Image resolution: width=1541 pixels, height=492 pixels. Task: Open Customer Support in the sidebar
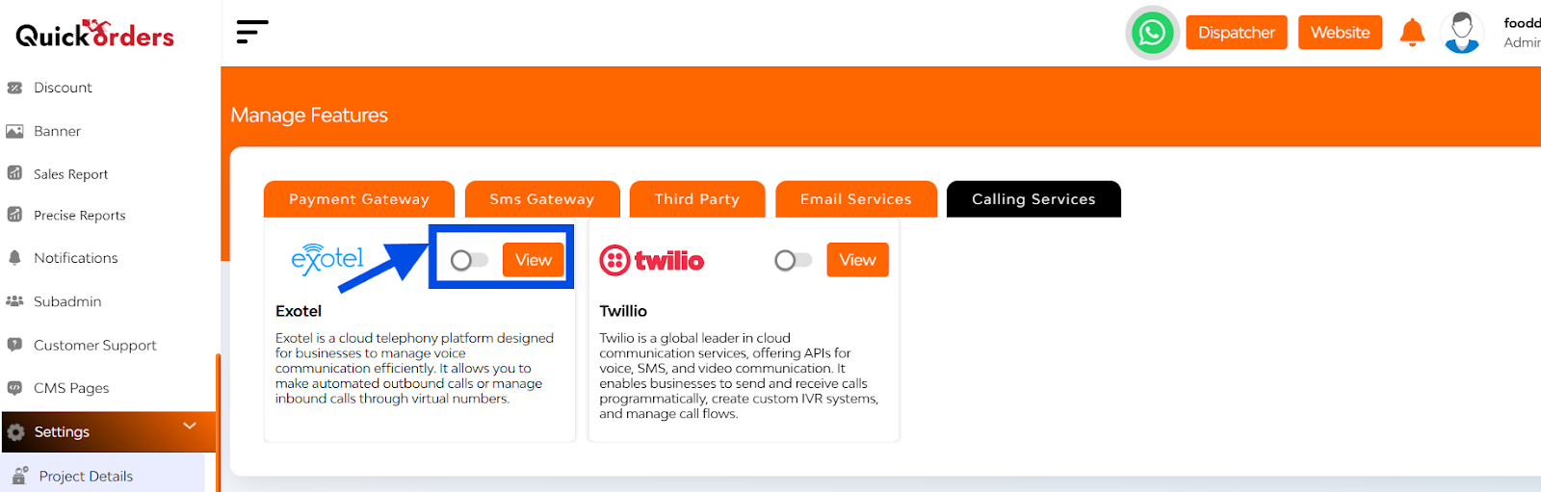[94, 345]
